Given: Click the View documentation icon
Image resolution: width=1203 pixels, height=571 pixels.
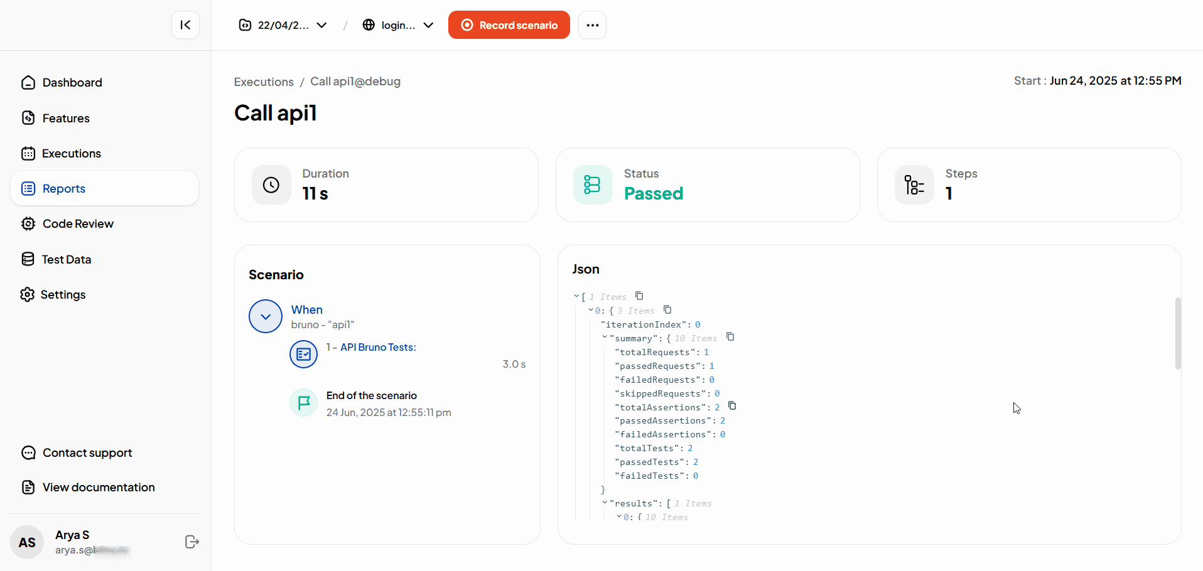Looking at the screenshot, I should point(28,487).
